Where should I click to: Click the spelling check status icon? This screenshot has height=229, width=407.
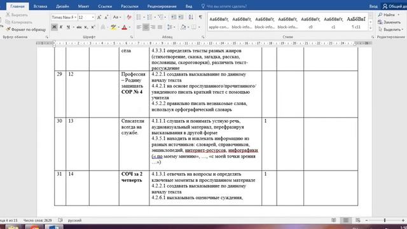[60, 220]
